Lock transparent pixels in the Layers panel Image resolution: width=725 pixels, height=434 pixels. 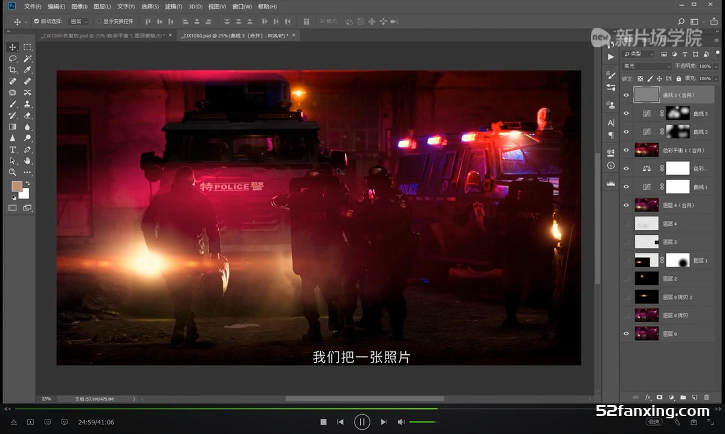pos(640,78)
